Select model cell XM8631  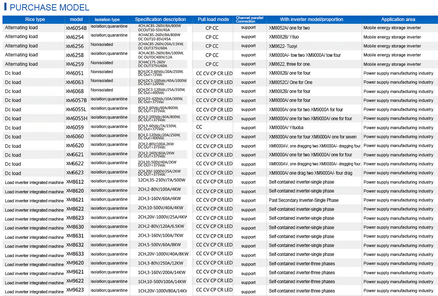tap(75, 236)
